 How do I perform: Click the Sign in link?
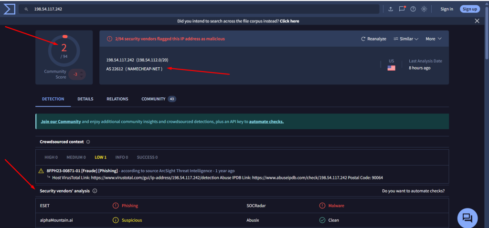[x=446, y=9]
